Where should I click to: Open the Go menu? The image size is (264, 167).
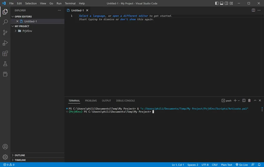click(x=51, y=3)
